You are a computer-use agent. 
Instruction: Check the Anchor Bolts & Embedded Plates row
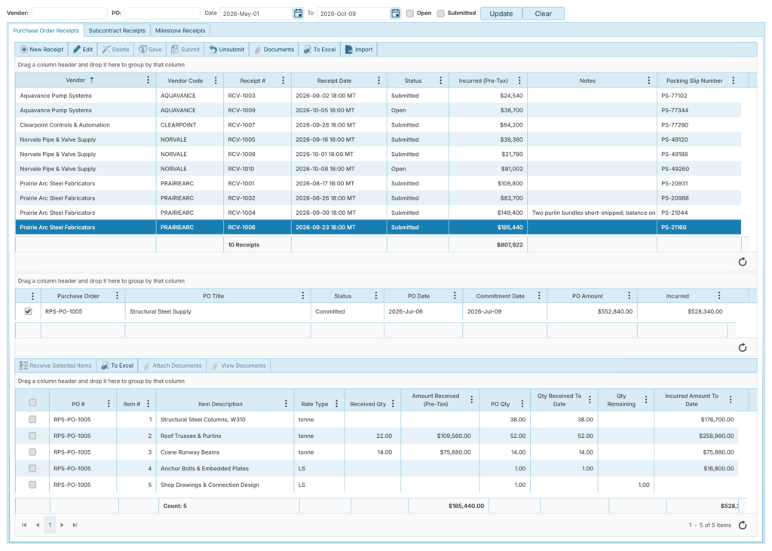[x=32, y=468]
